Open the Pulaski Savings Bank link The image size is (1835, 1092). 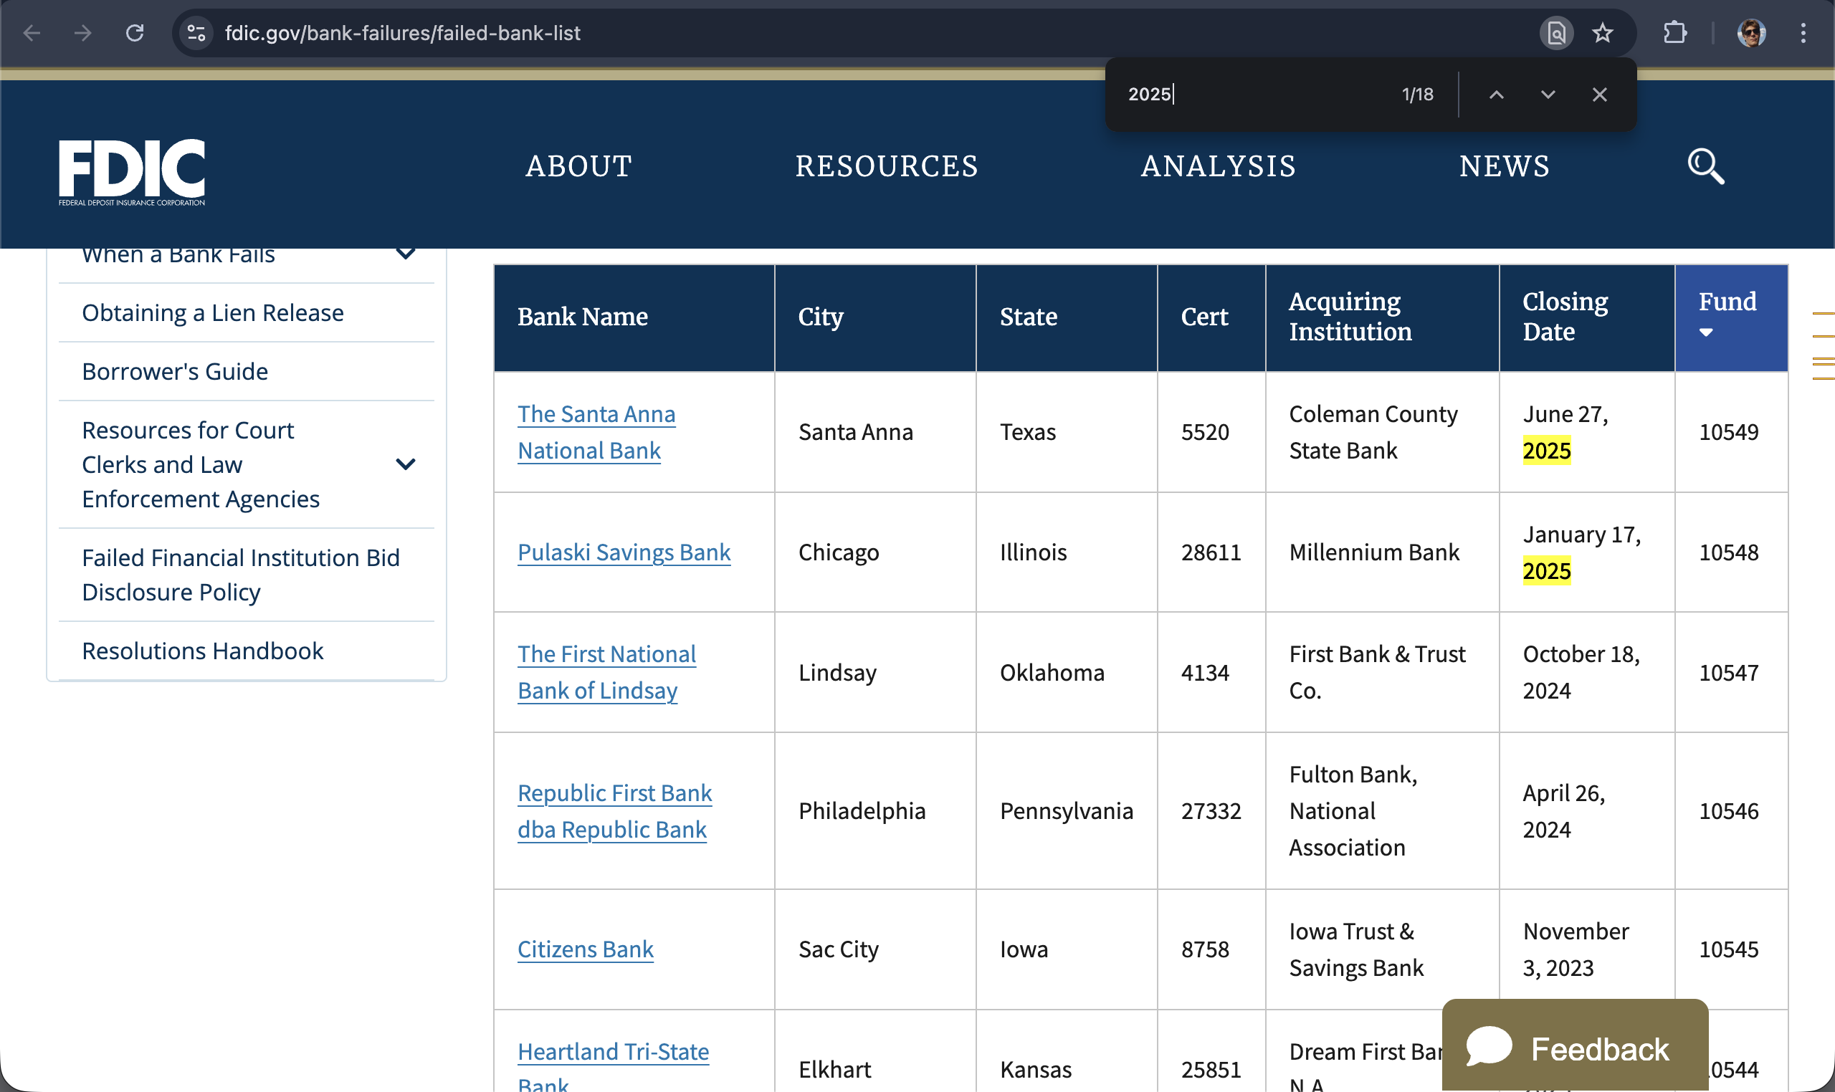(x=624, y=552)
